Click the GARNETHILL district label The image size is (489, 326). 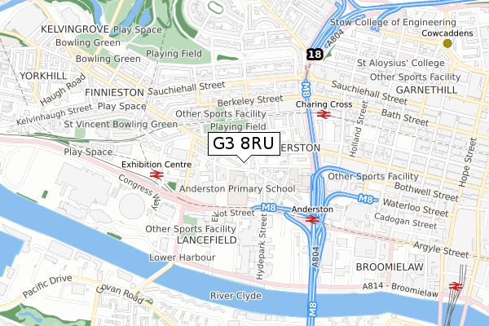point(426,90)
